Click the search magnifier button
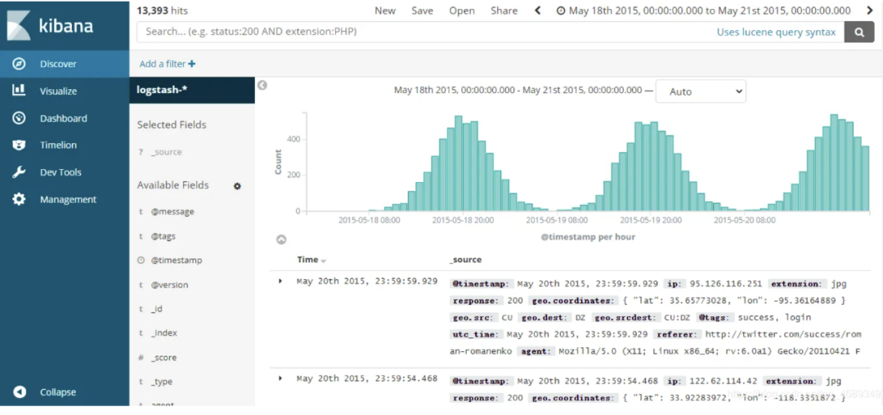Viewport: 883px width, 415px height. 859,32
